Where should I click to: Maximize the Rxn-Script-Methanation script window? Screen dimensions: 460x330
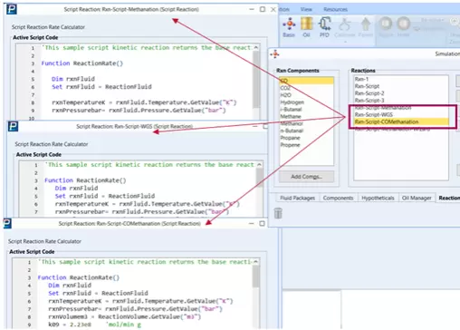263,9
